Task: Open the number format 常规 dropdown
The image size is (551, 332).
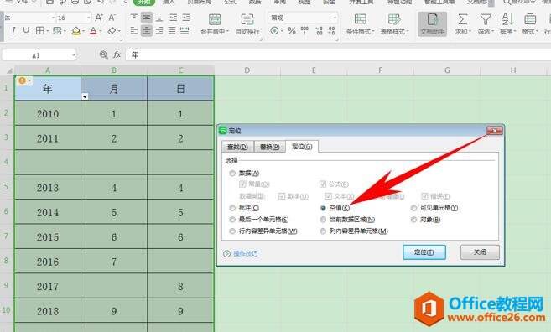Action: [x=334, y=18]
